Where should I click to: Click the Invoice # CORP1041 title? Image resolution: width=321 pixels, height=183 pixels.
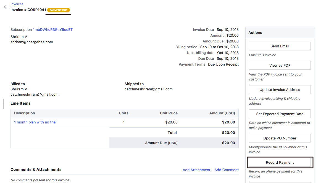(x=28, y=10)
